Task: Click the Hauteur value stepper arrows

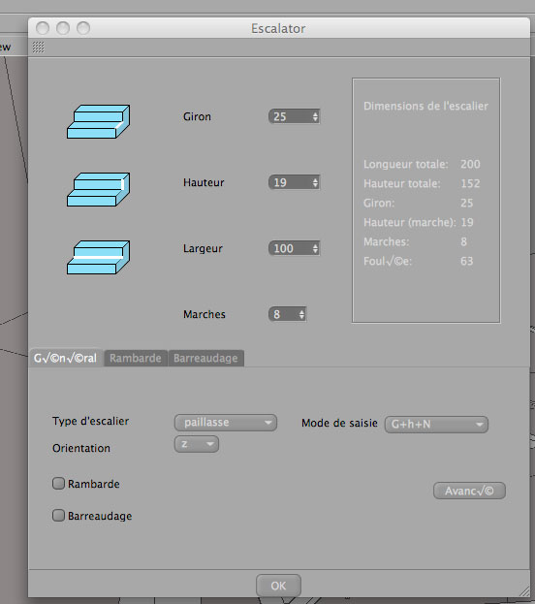Action: [315, 182]
